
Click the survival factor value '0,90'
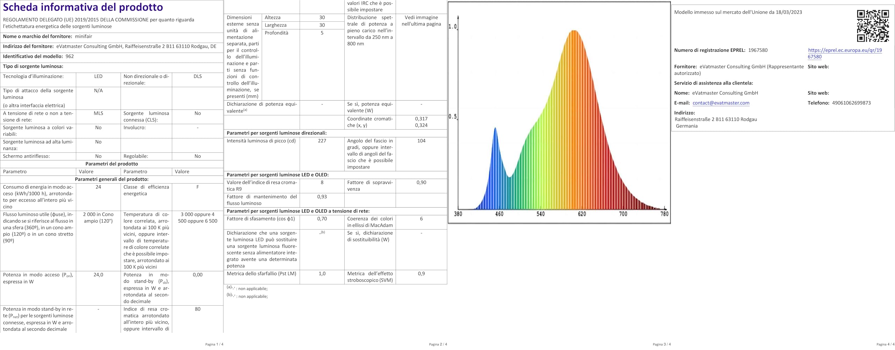point(421,183)
